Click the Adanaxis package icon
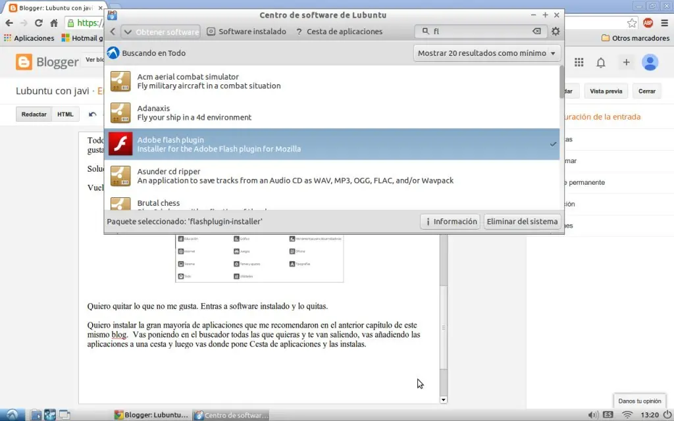This screenshot has width=674, height=421. [x=120, y=112]
